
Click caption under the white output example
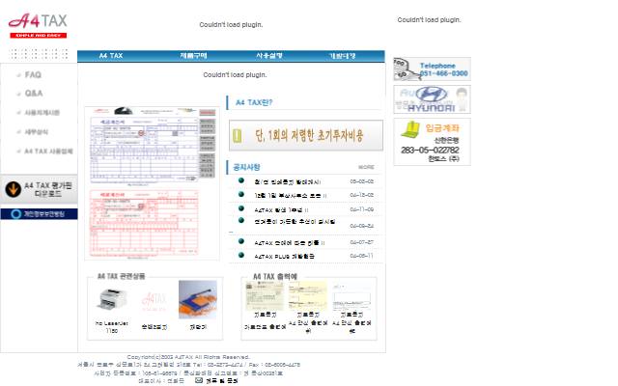[x=351, y=322]
